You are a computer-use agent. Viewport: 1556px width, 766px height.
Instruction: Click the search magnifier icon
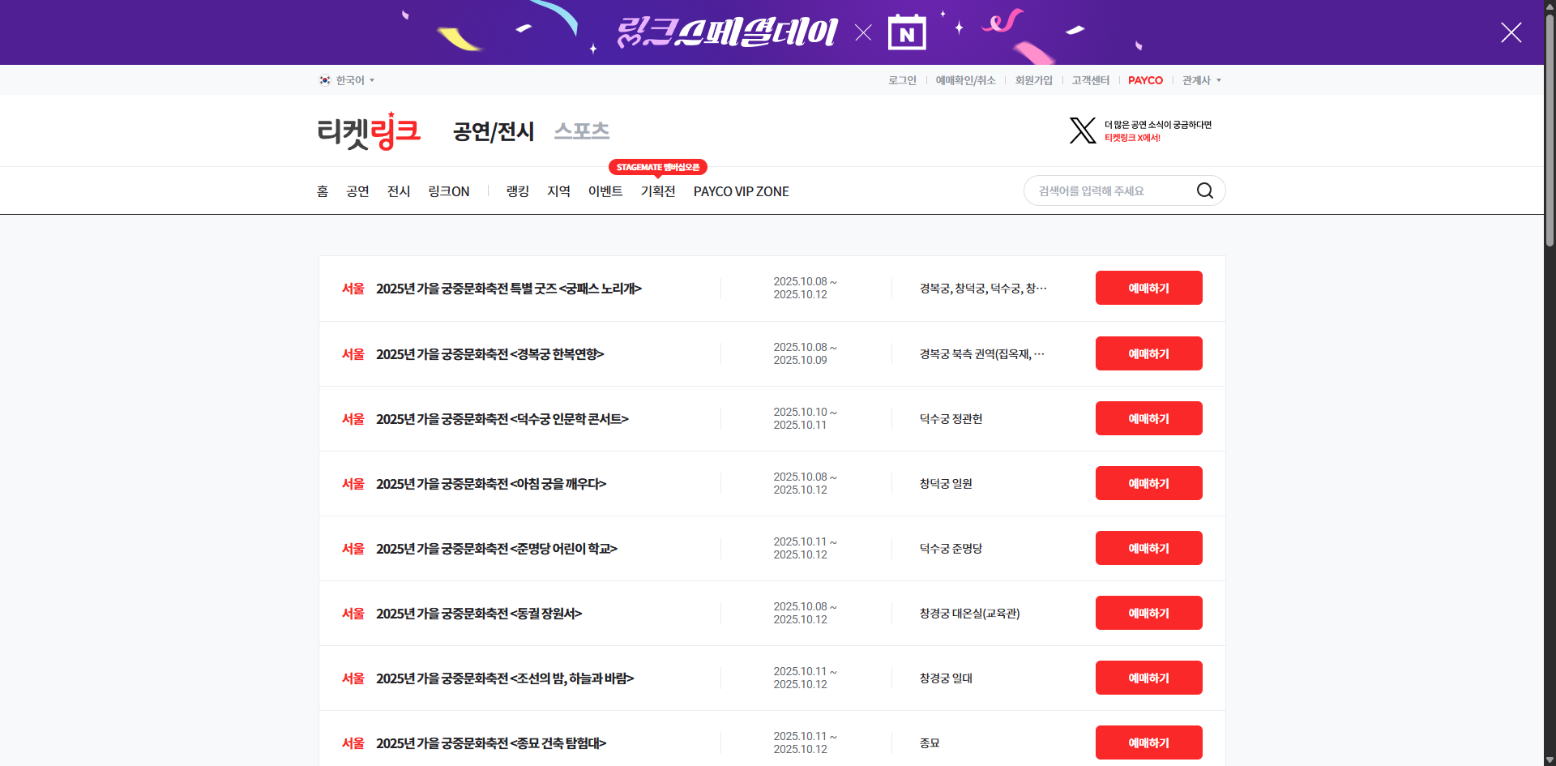1204,190
